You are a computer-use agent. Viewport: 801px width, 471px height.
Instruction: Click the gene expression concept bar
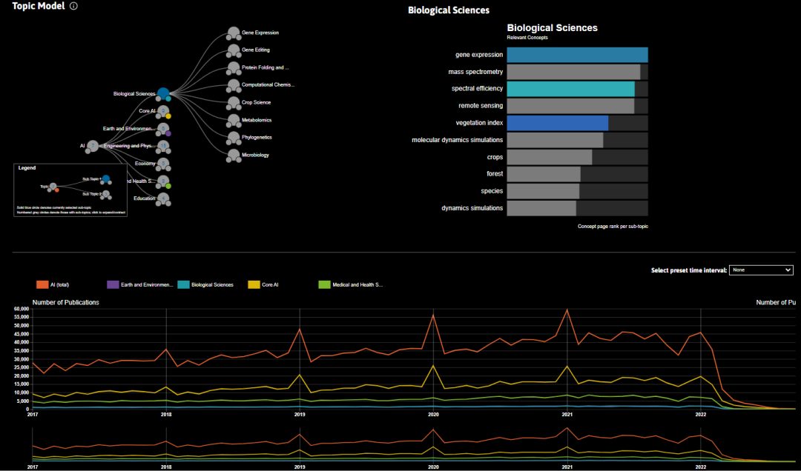click(x=577, y=55)
